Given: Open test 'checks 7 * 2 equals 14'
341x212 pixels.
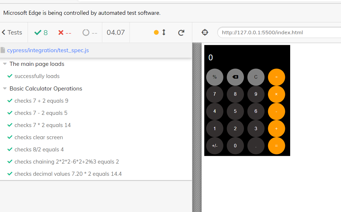Looking at the screenshot, I should [x=43, y=125].
